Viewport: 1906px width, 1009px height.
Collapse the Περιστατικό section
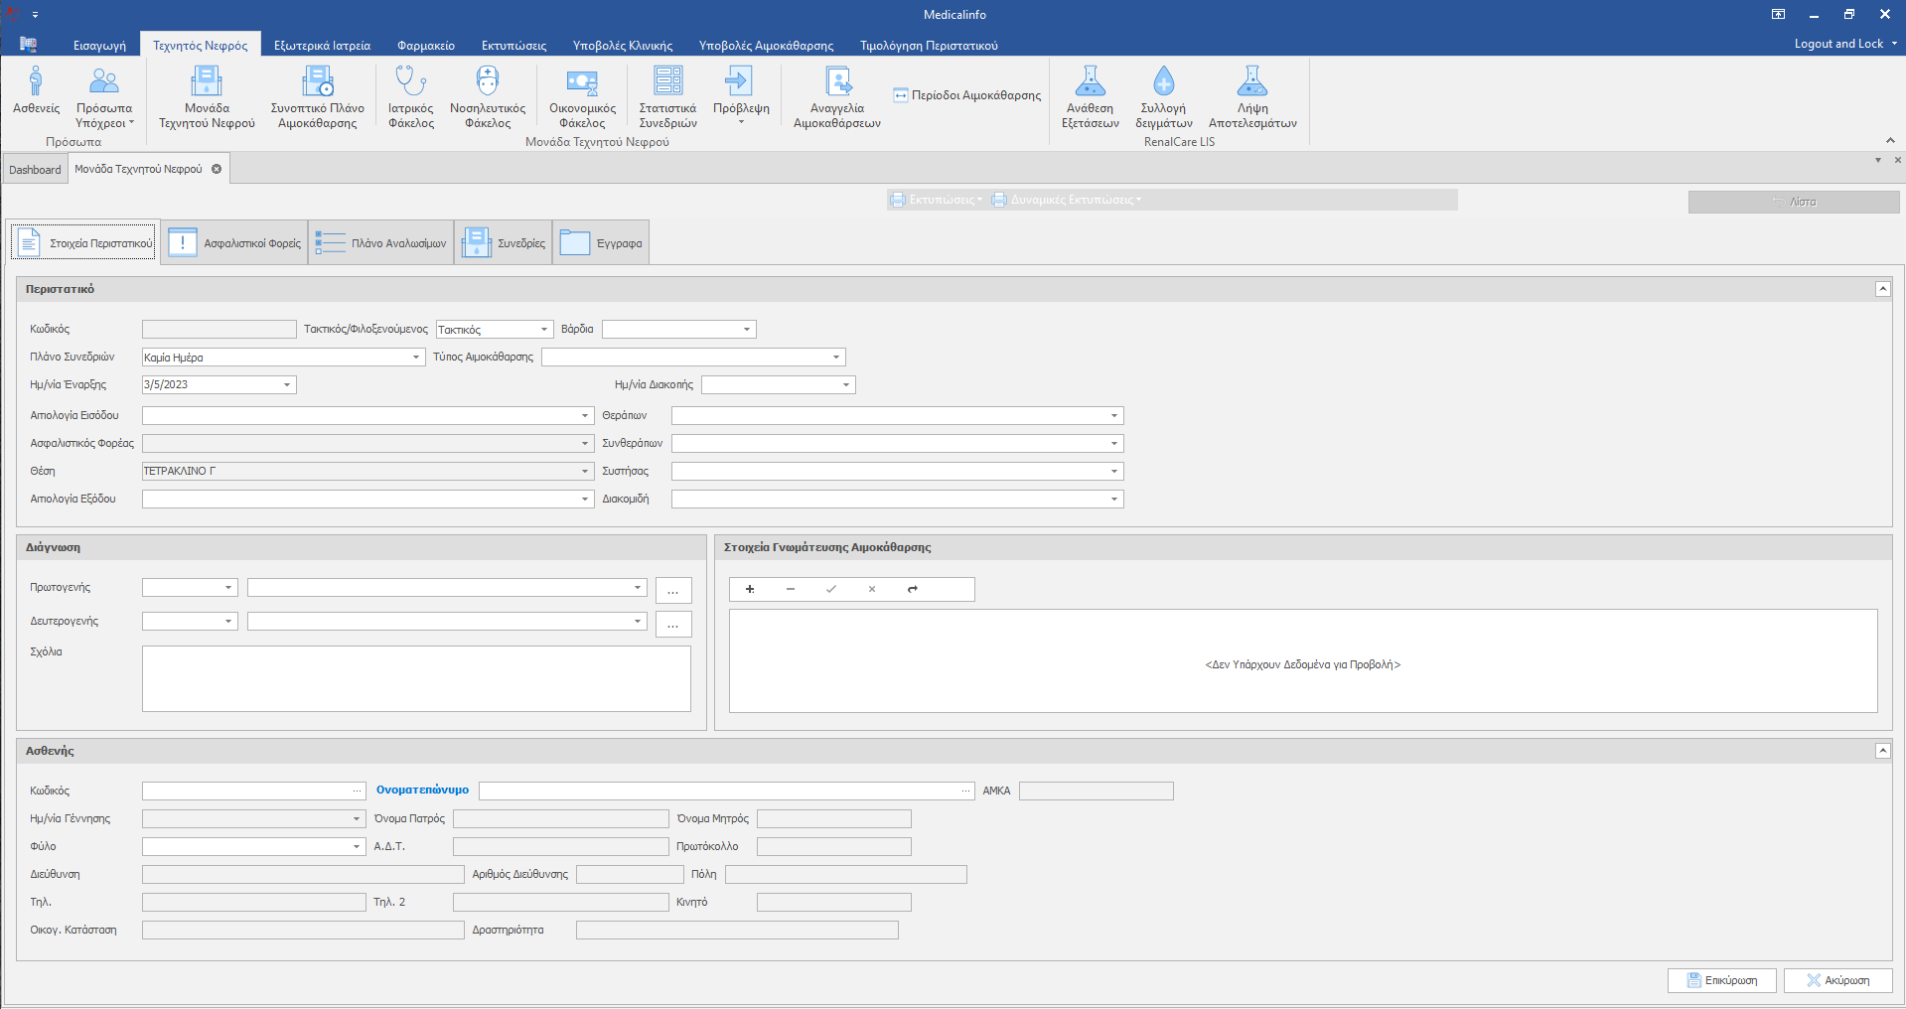(x=1882, y=289)
